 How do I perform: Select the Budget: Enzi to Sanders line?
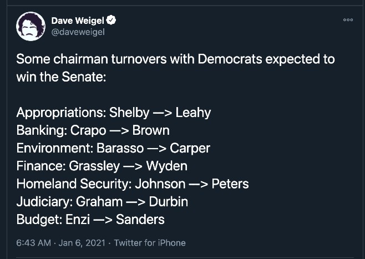click(x=90, y=220)
